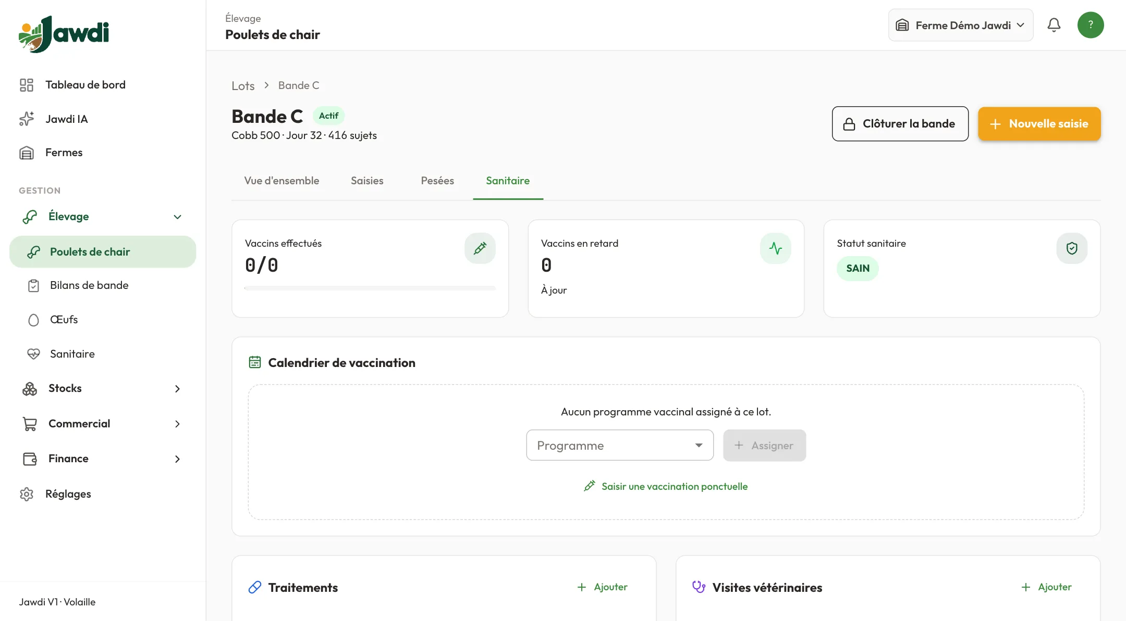
Task: Click the pill icon beside Traitements
Action: (254, 587)
